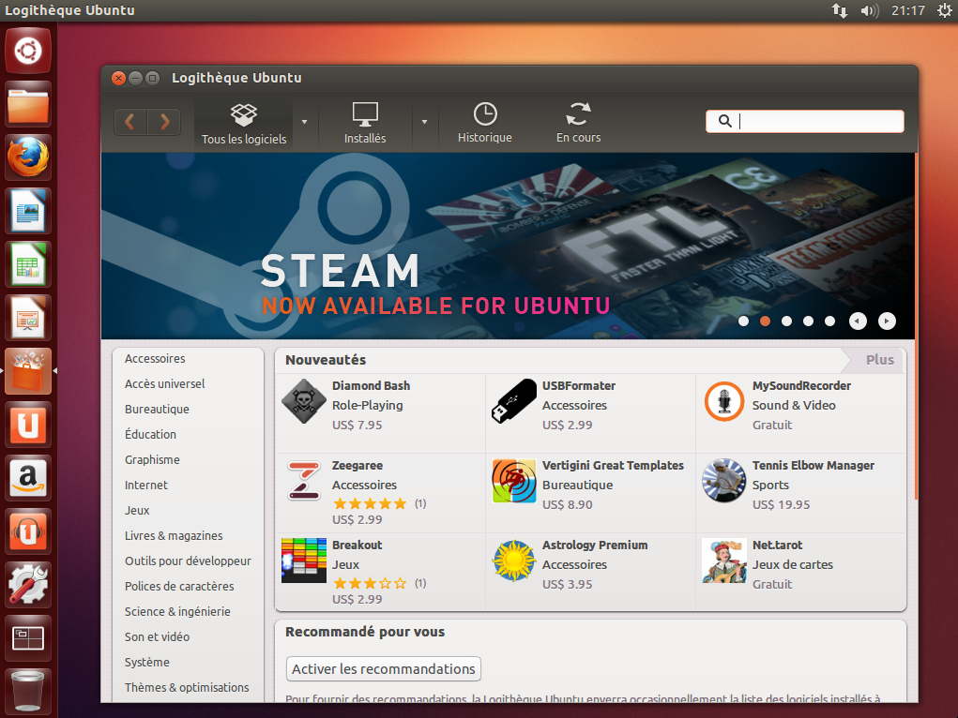Show Installés software list
958x718 pixels.
tap(365, 124)
